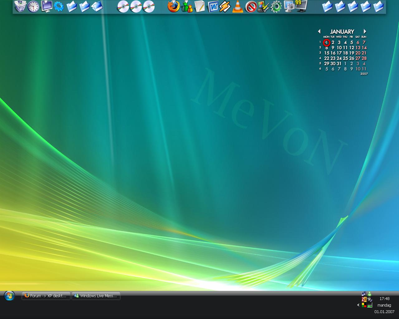Click the 17:48 taskbar clock

(384, 298)
